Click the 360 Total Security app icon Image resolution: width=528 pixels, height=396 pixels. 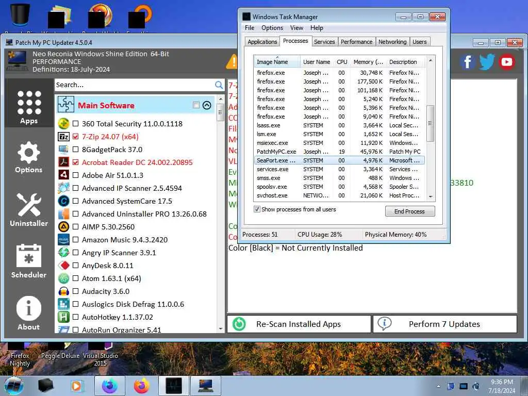pos(63,124)
